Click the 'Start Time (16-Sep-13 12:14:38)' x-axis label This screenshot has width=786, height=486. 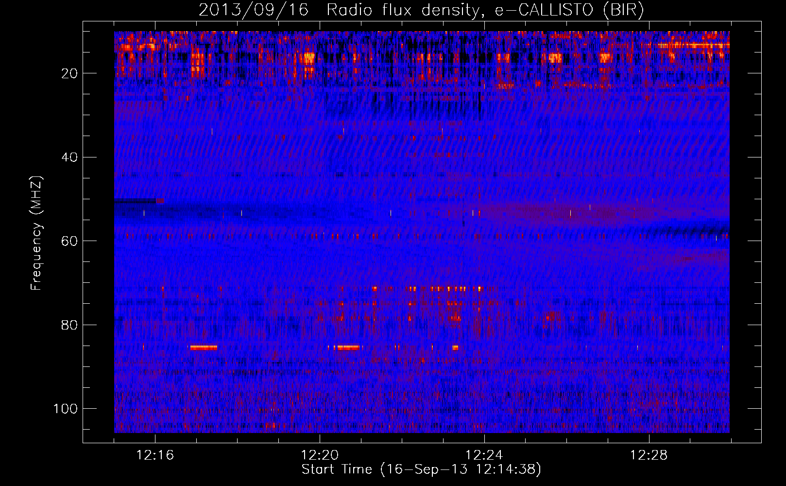[x=421, y=469]
